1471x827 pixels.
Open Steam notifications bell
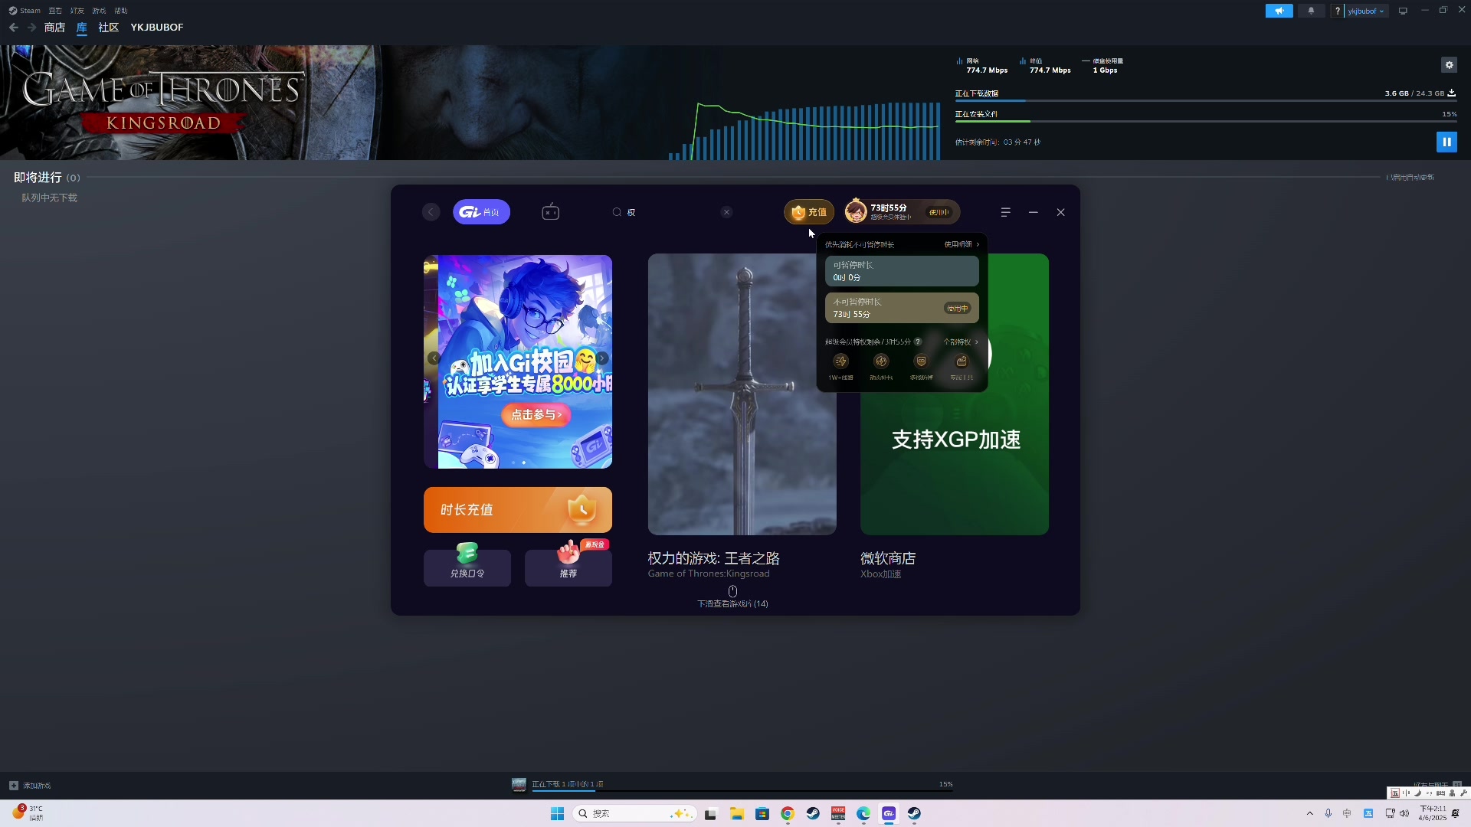click(x=1311, y=11)
